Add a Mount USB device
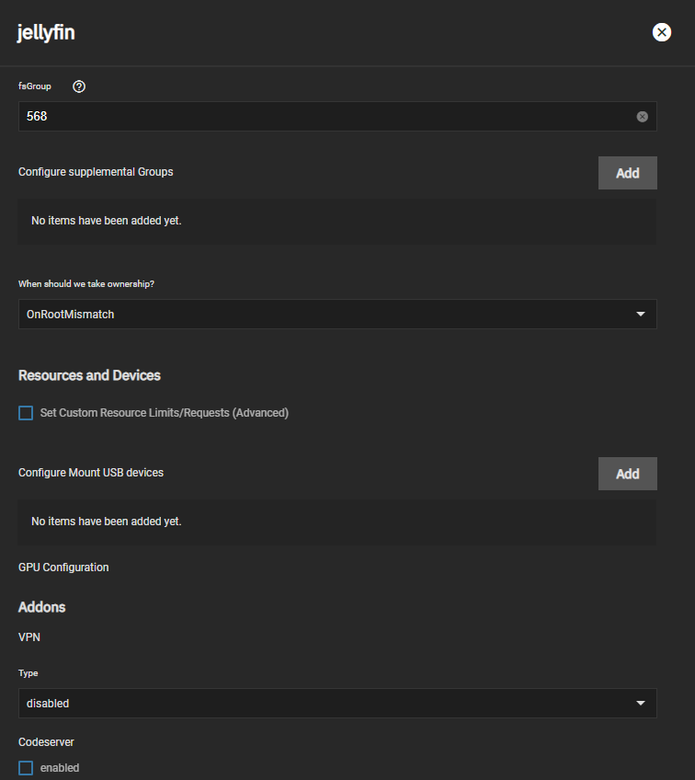The height and width of the screenshot is (780, 695). 627,474
